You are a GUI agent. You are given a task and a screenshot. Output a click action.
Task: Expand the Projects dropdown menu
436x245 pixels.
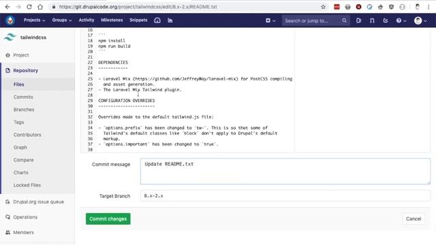[34, 20]
